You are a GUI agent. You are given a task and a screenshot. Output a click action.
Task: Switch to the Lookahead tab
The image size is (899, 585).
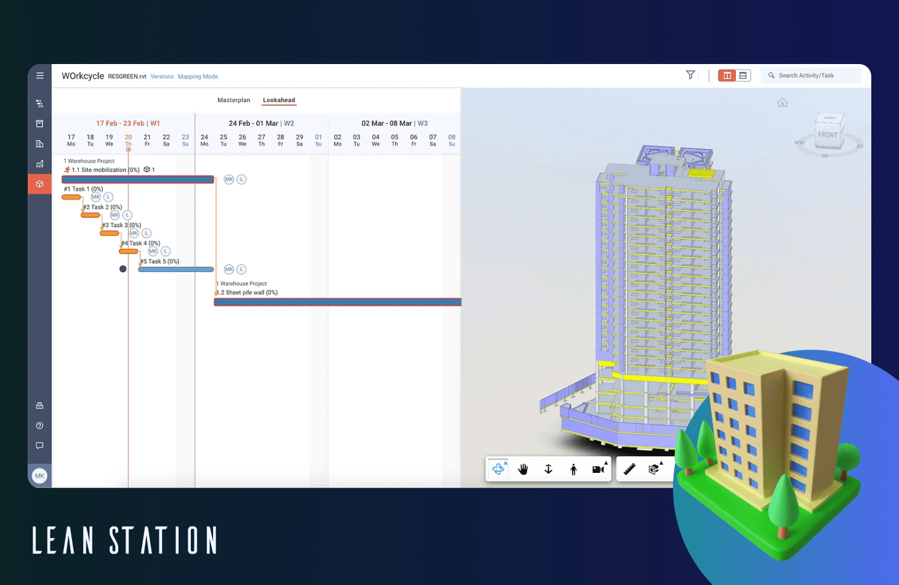point(279,100)
